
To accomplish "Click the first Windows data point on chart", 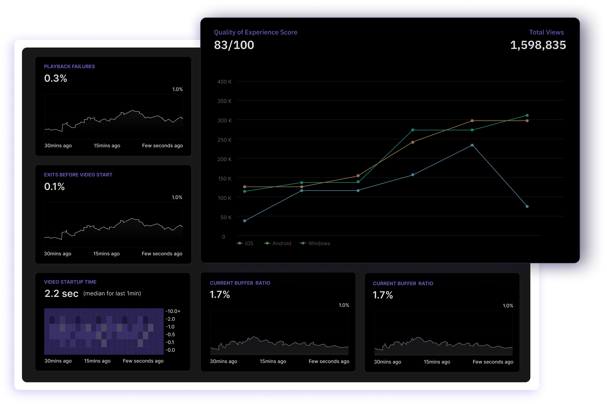I will tap(245, 221).
